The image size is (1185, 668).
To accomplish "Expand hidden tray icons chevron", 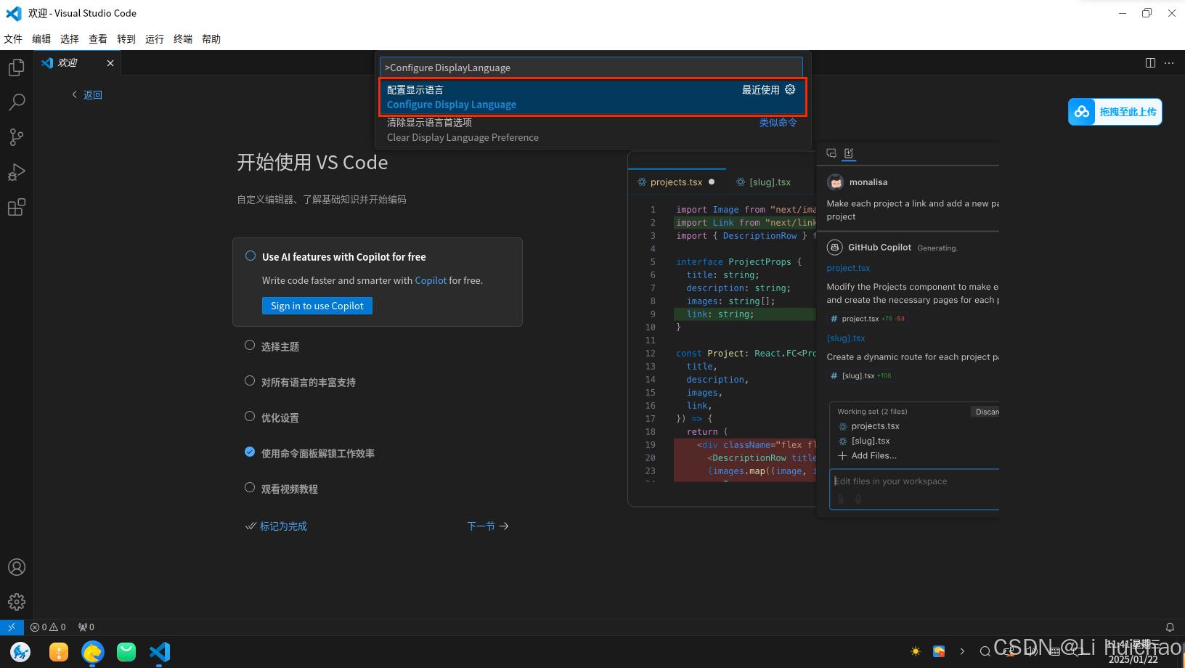I will 962,651.
